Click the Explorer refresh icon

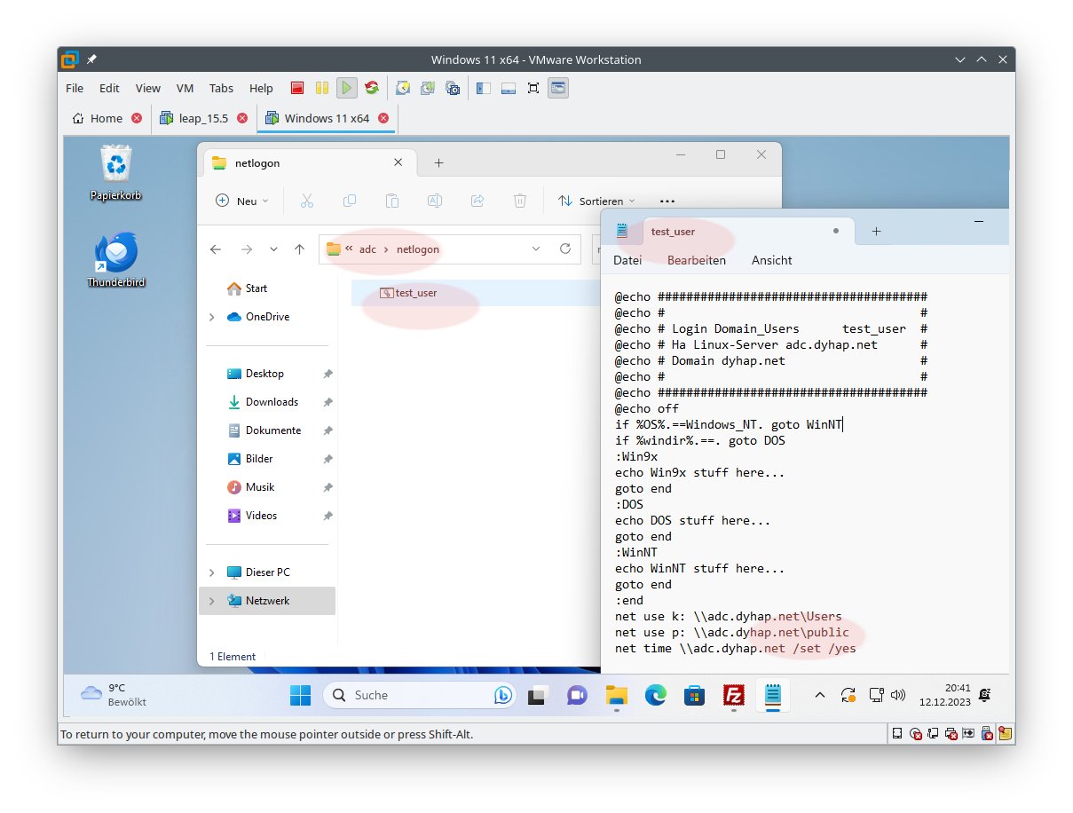click(564, 249)
